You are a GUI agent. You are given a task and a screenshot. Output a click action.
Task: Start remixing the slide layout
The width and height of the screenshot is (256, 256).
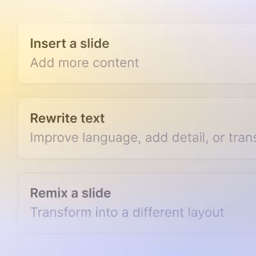click(x=137, y=203)
